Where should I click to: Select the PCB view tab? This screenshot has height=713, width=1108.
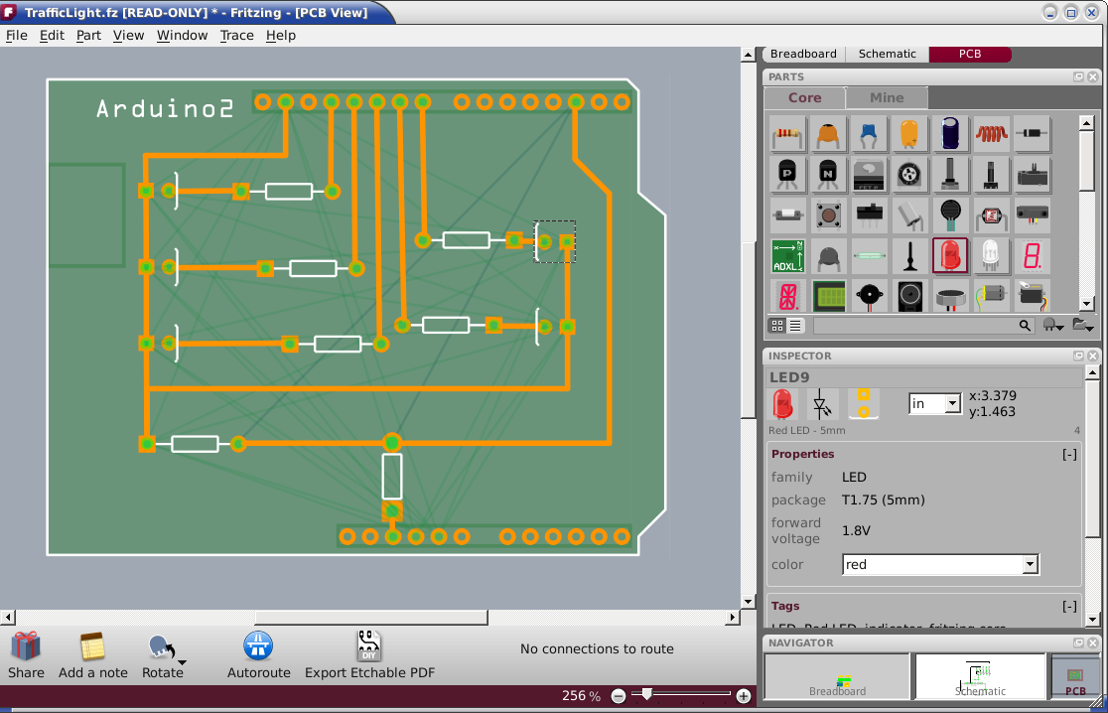pyautogui.click(x=970, y=54)
